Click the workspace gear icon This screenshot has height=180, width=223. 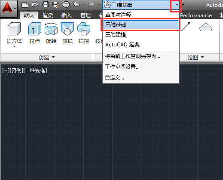107,5
